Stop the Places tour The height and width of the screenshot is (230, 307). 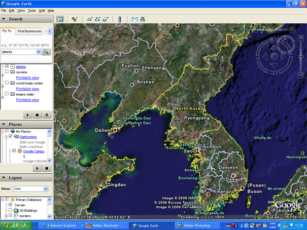point(47,168)
